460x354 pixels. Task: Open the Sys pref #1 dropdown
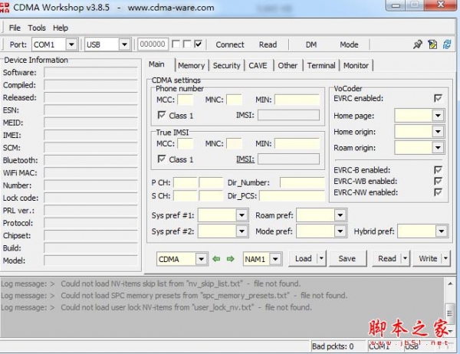242,215
